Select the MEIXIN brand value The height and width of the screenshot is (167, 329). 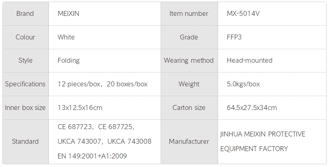pyautogui.click(x=69, y=13)
